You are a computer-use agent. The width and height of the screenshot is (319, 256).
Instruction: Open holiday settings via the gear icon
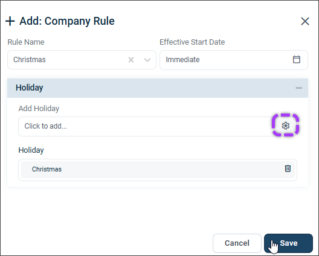(286, 126)
